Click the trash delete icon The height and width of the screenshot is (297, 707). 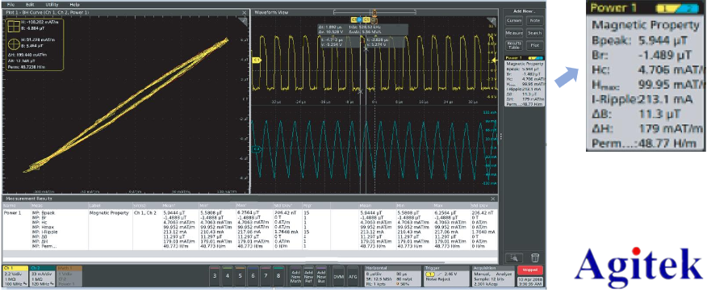535,257
